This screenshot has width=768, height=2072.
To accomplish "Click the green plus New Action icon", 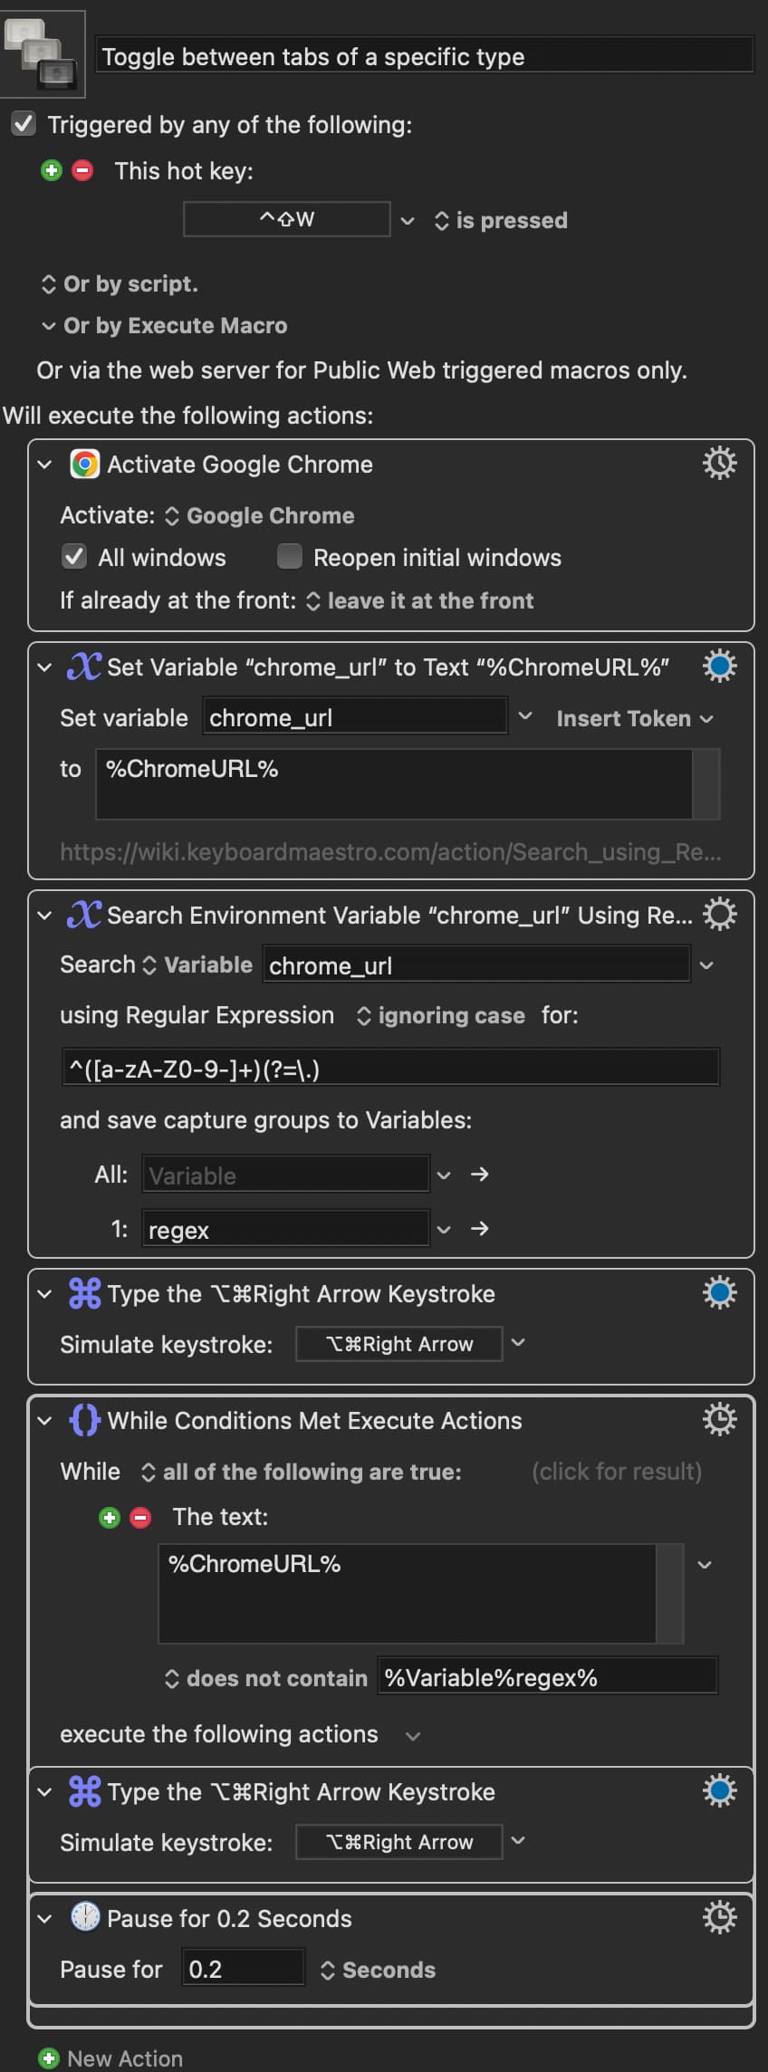I will (49, 2058).
